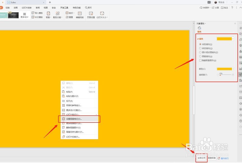The height and width of the screenshot is (163, 242).
Task: Click the help question mark icon
Action: click(x=232, y=8)
